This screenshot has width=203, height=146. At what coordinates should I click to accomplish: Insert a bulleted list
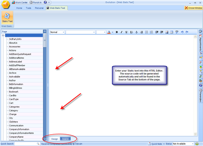147,32
